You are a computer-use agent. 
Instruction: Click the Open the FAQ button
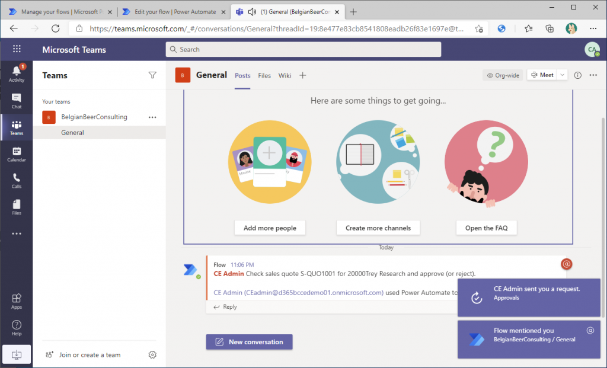click(486, 228)
